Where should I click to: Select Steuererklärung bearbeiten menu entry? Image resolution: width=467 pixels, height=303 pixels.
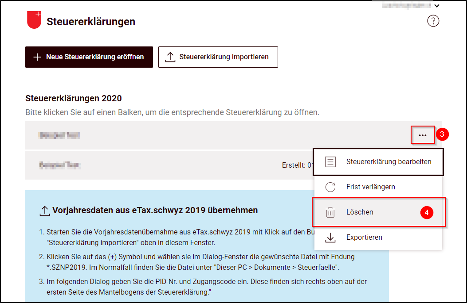coord(378,162)
